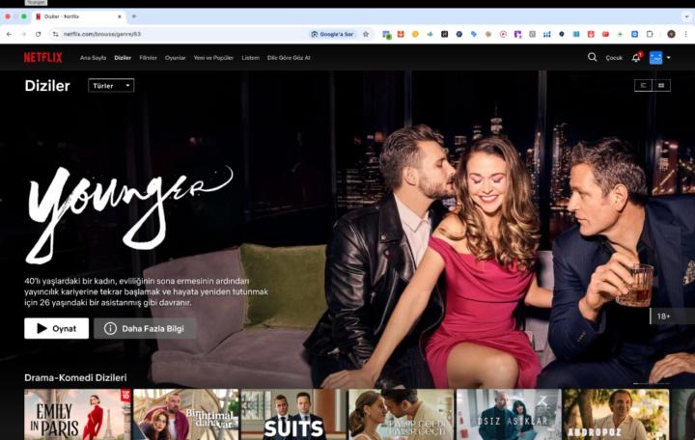
Task: Switch to grid view layout icon
Action: click(x=661, y=86)
